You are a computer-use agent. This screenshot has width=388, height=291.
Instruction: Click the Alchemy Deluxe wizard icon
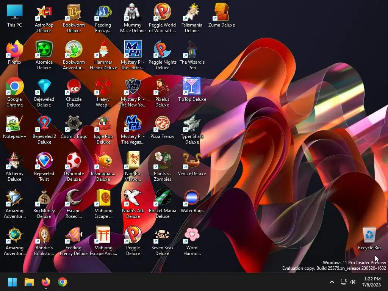click(15, 160)
